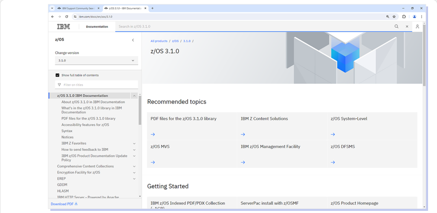The width and height of the screenshot is (437, 213).
Task: Collapse the z/OS sidebar with the chevron
Action: 133,40
